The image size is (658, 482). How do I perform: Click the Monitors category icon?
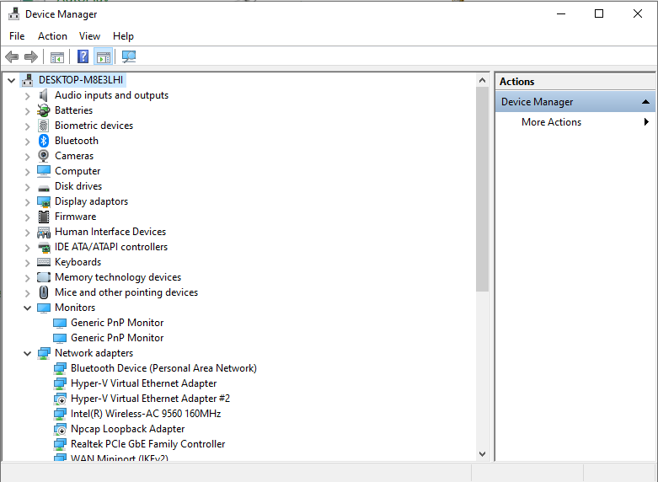pyautogui.click(x=44, y=308)
